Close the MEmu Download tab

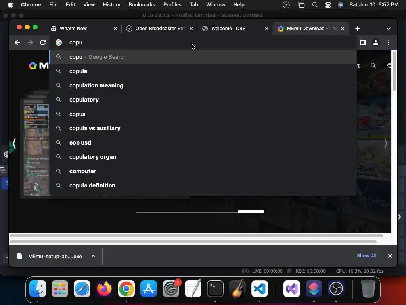[x=343, y=29]
